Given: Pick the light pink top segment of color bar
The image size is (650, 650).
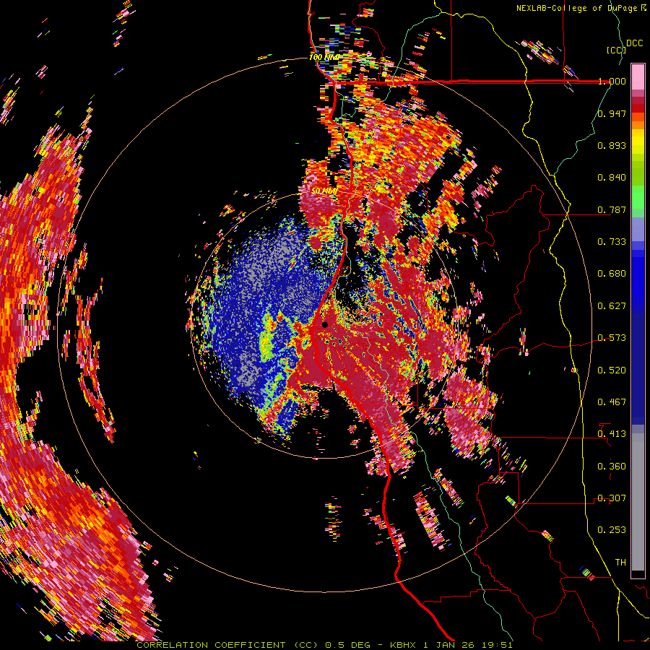Looking at the screenshot, I should tap(638, 77).
